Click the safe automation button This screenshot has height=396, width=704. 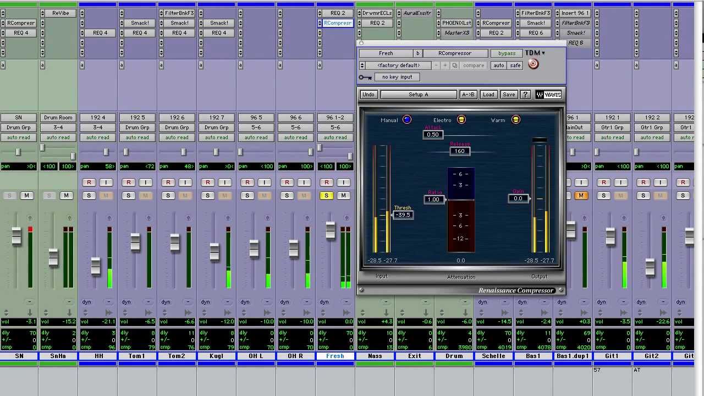(515, 65)
